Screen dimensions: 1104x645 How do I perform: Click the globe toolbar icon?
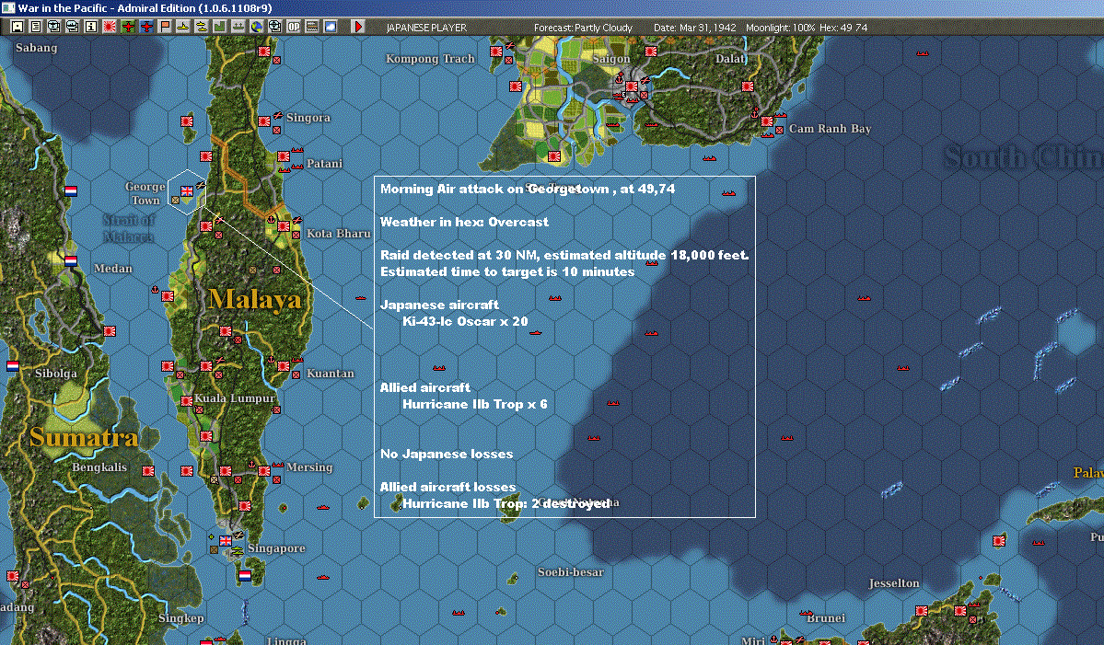click(257, 27)
